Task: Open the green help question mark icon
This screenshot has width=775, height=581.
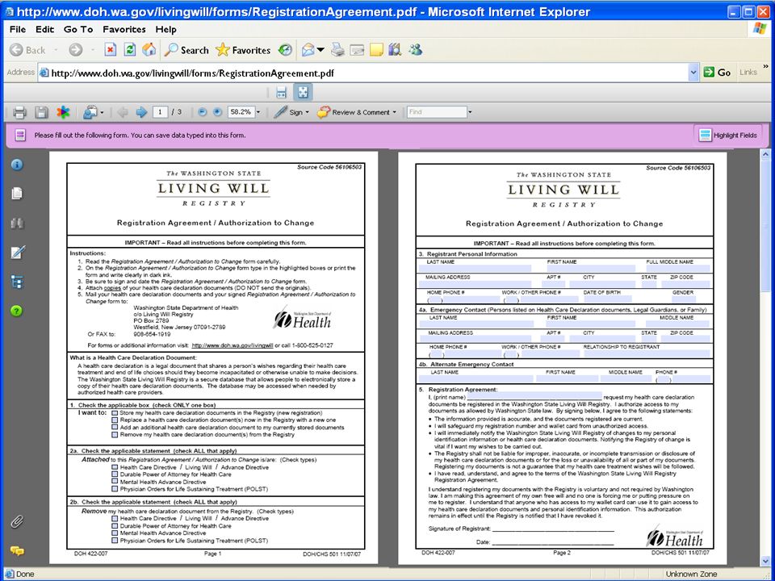Action: point(17,311)
